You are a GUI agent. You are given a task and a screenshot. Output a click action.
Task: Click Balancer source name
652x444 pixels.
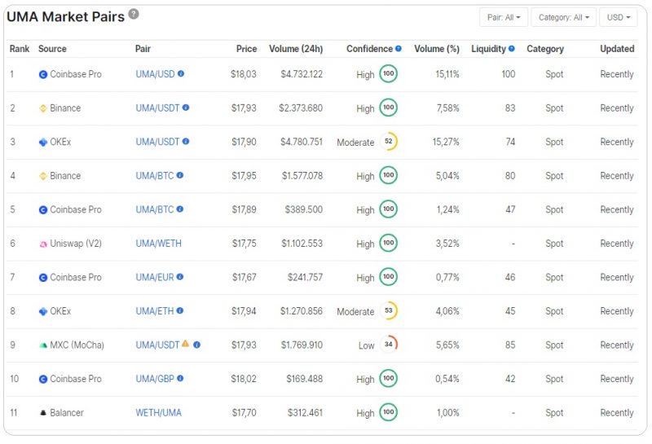(67, 413)
